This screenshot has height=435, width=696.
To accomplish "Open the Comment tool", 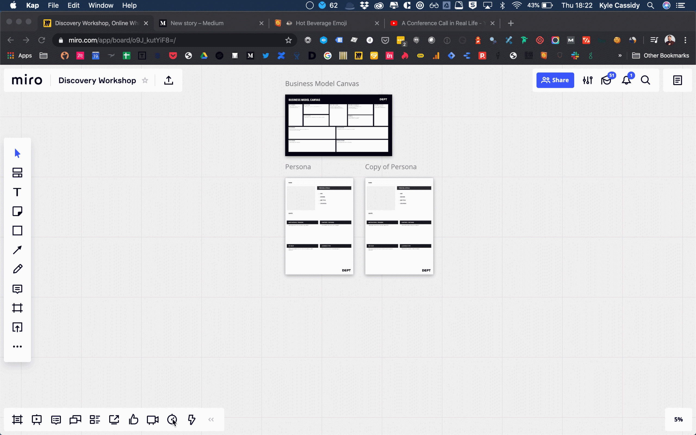I will pyautogui.click(x=17, y=289).
